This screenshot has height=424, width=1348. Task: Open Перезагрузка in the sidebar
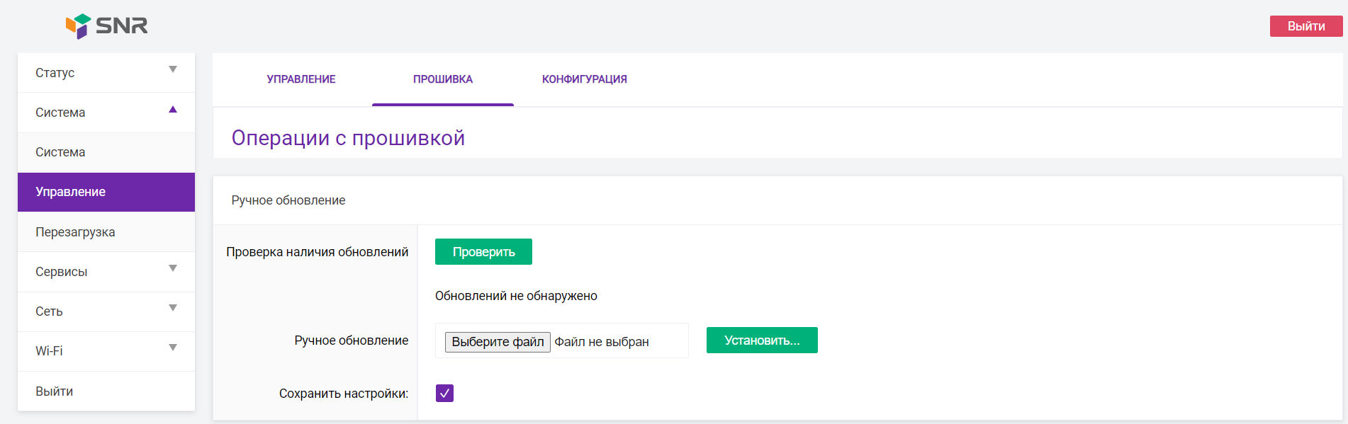[75, 232]
